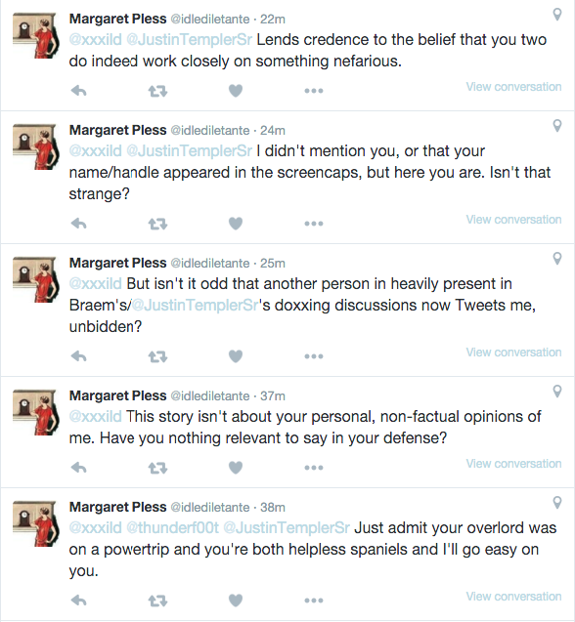Retweet the 24m tweet about screencaps
This screenshot has height=622, width=575.
pos(157,225)
